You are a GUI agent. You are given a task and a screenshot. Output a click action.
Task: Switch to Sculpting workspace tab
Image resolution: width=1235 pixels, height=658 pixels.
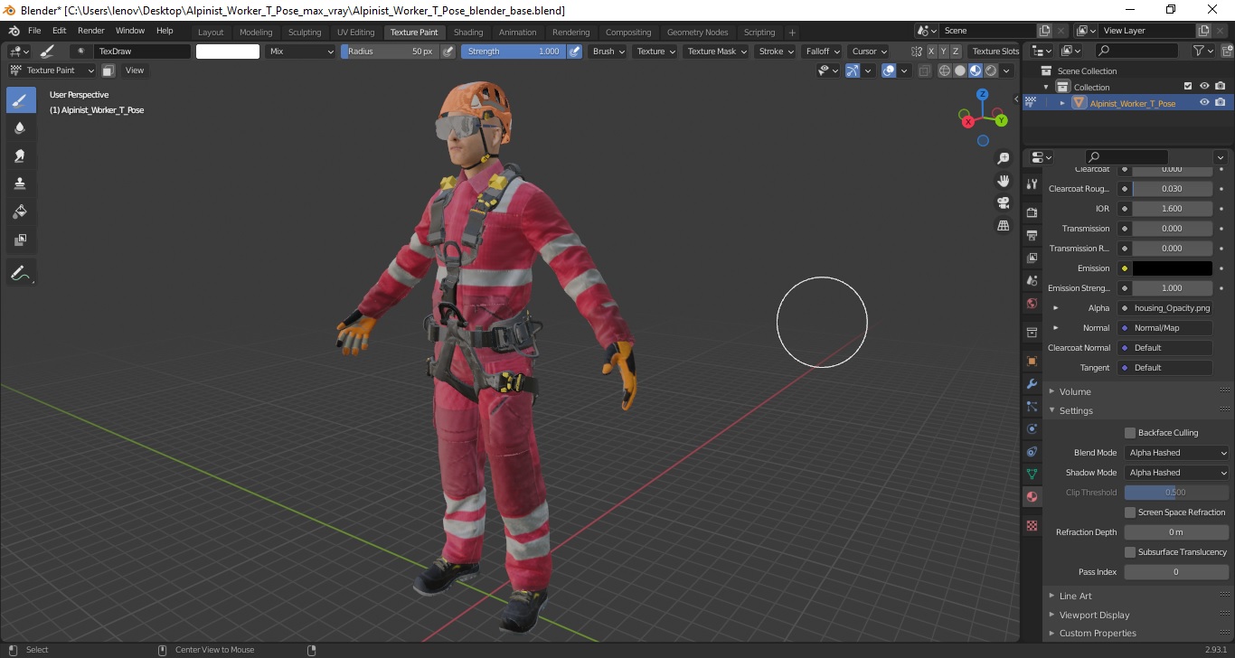305,33
